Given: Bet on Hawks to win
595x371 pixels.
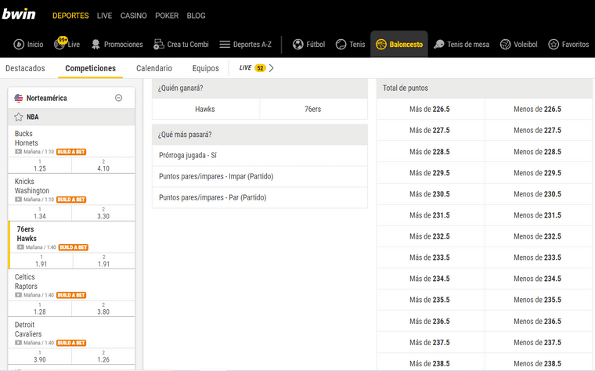Looking at the screenshot, I should tap(206, 110).
